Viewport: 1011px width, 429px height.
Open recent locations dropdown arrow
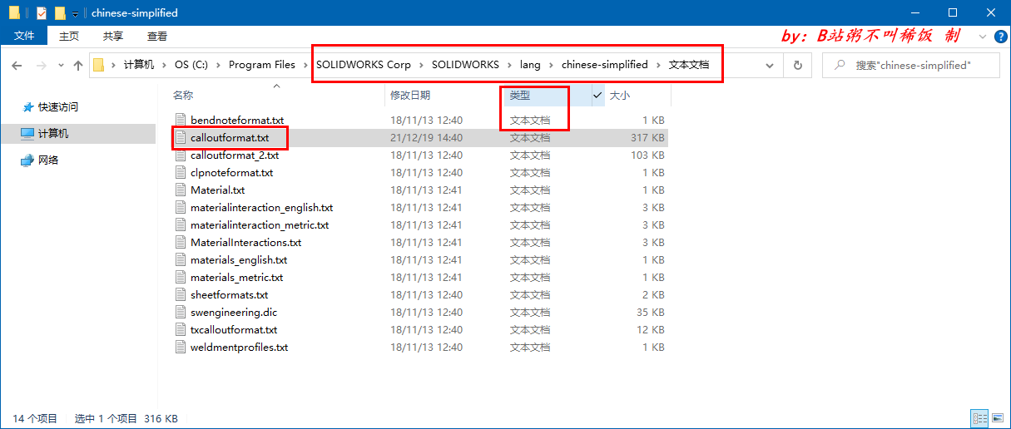[61, 65]
